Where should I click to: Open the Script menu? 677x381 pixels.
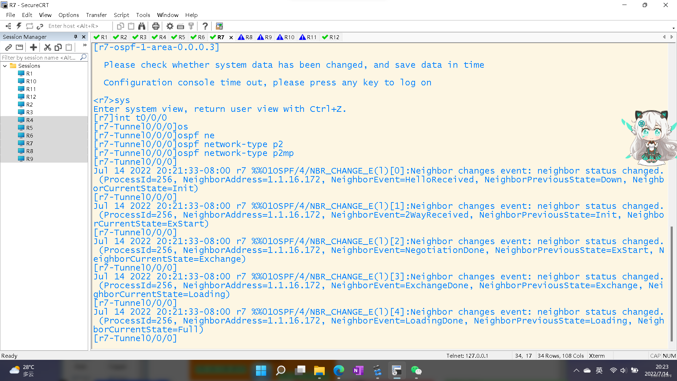coord(121,15)
